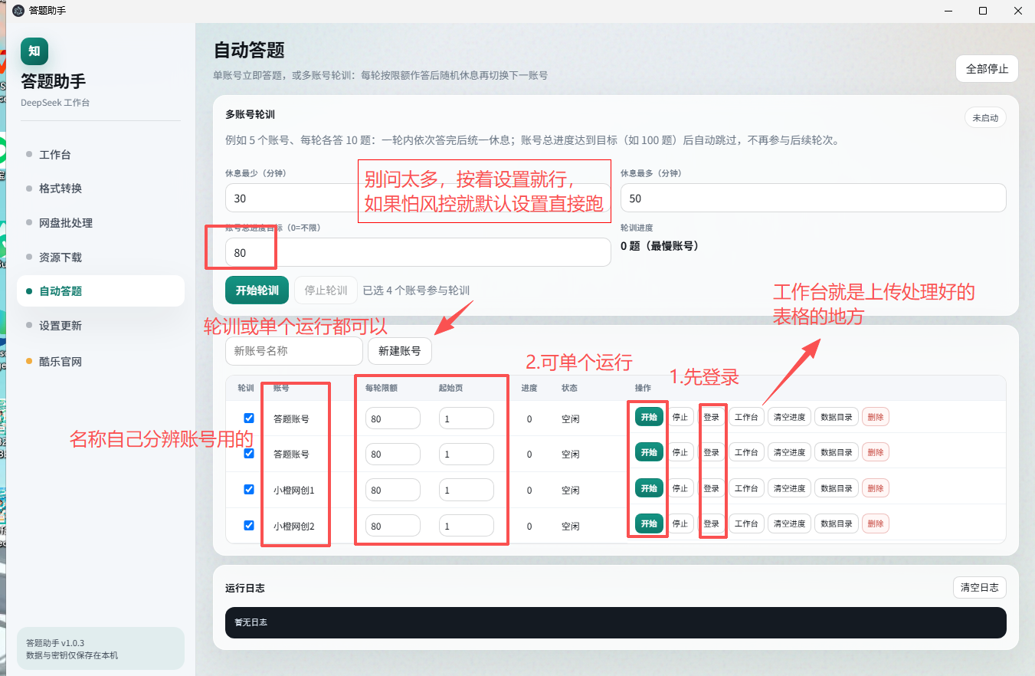Click the 起始页 column header
Viewport: 1035px width, 676px height.
point(450,388)
